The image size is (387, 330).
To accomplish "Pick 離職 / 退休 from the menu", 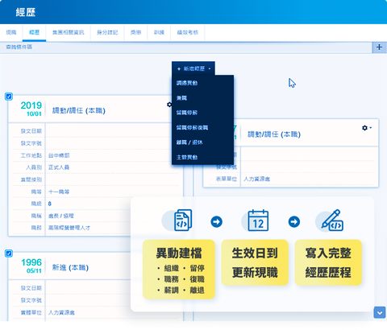I will [x=202, y=142].
